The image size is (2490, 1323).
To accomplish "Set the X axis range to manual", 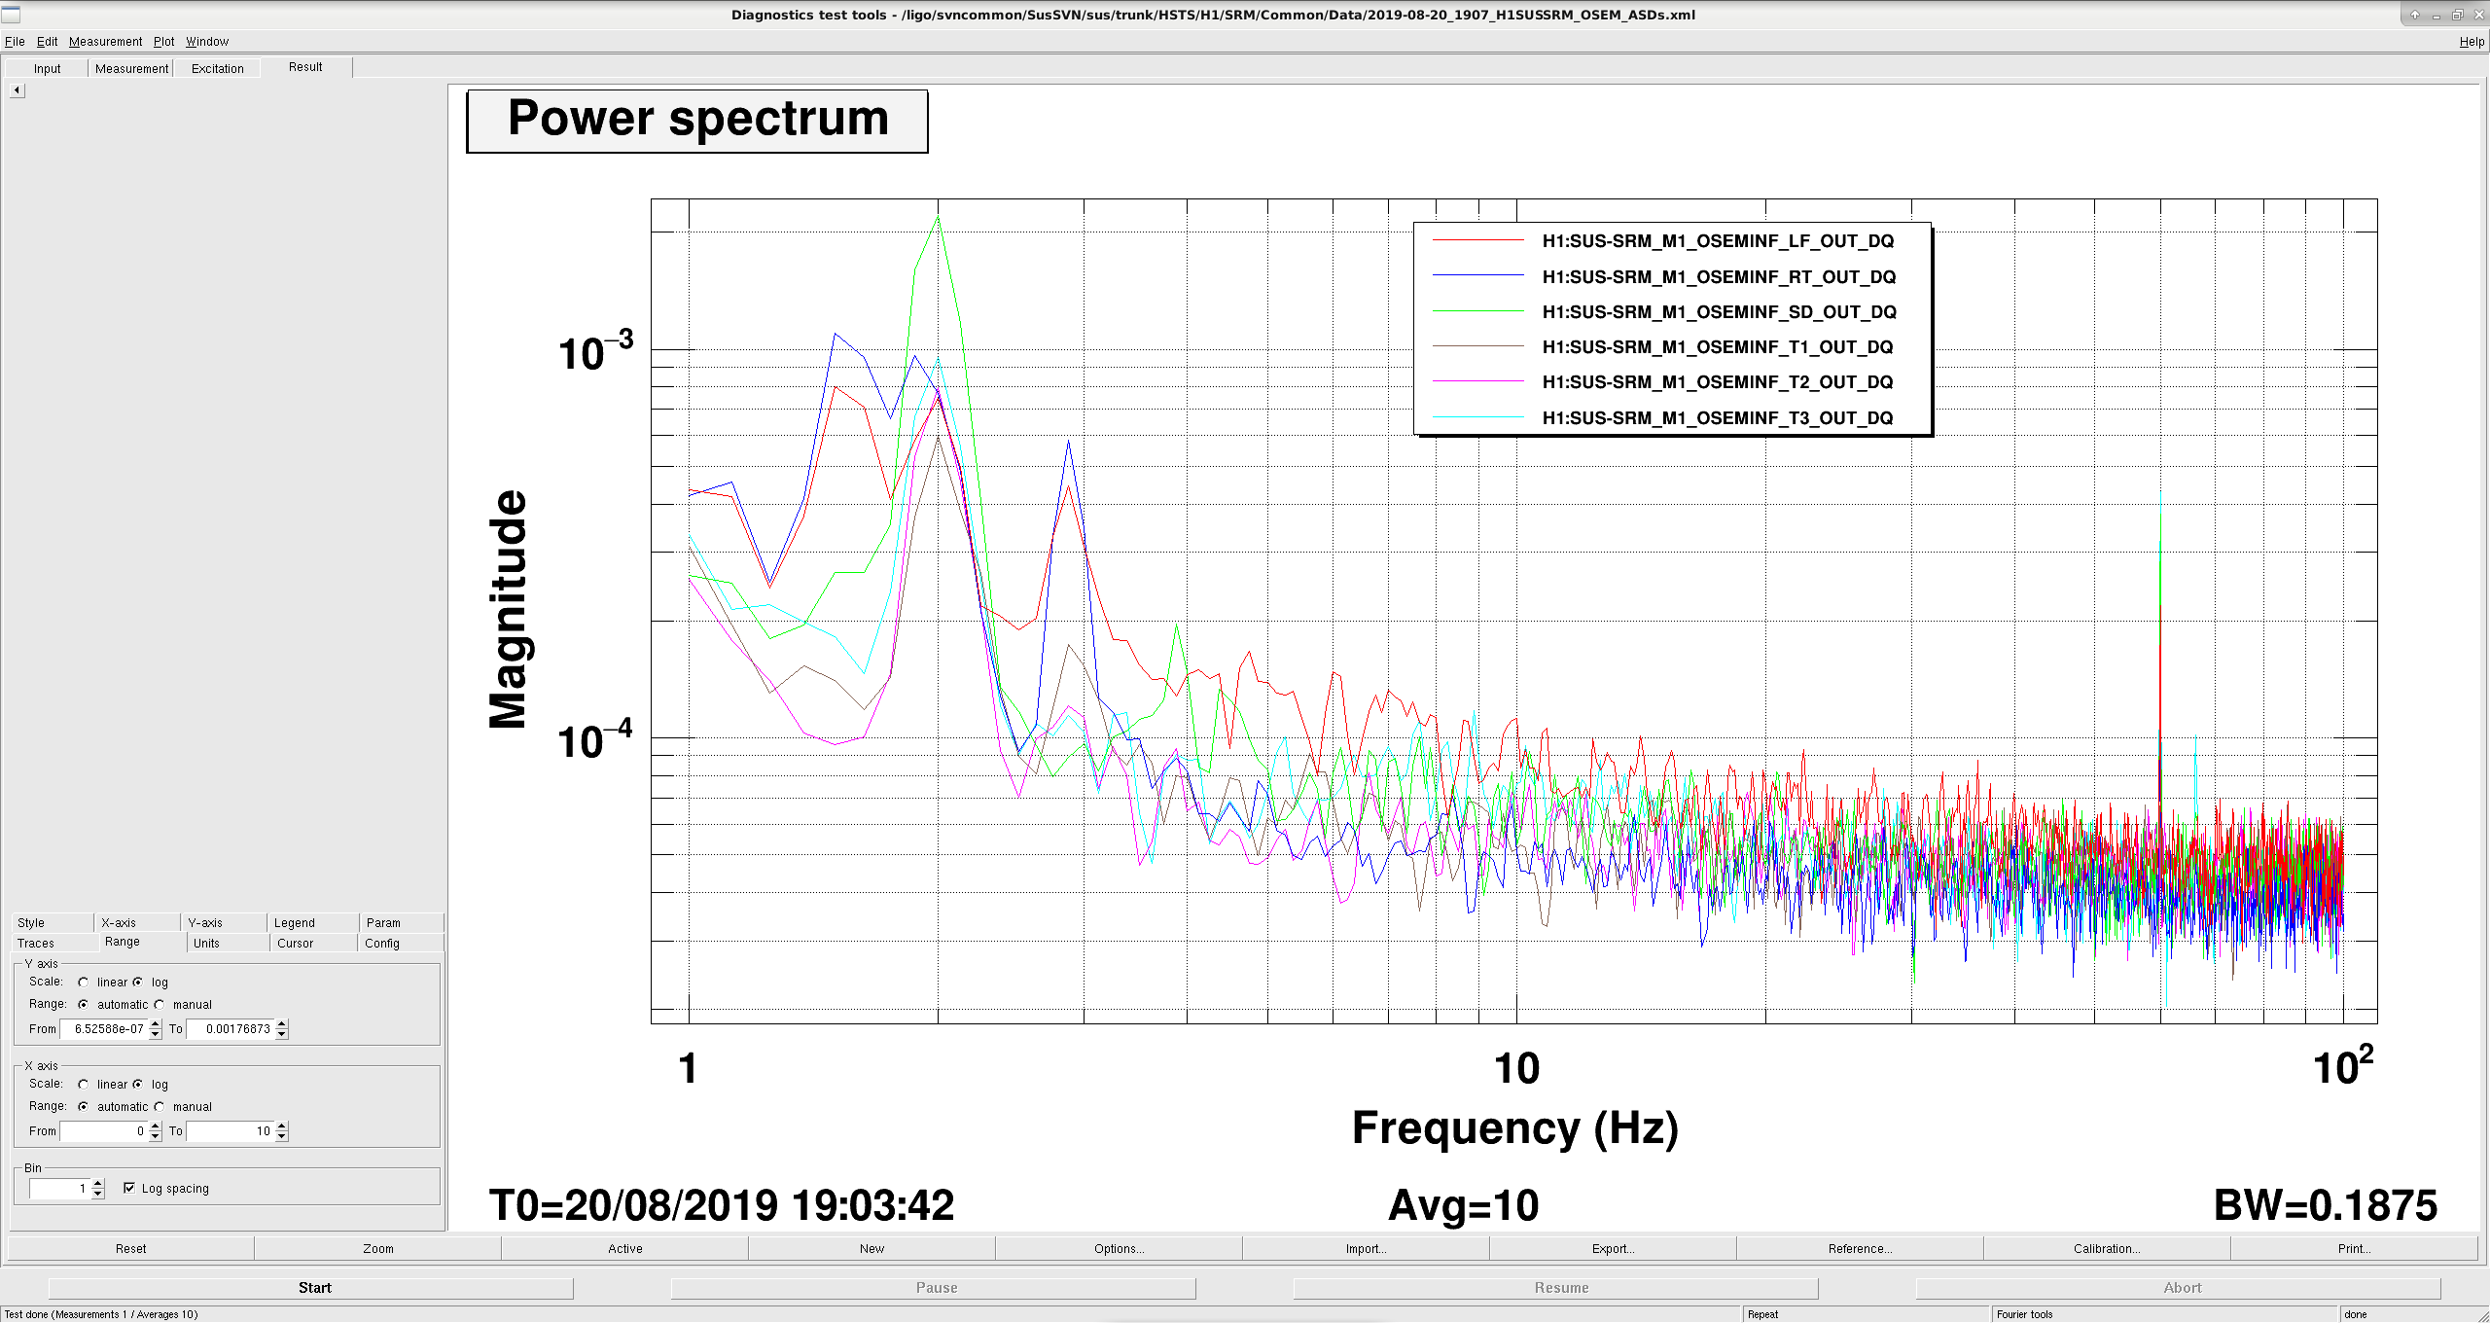I will click(x=160, y=1107).
